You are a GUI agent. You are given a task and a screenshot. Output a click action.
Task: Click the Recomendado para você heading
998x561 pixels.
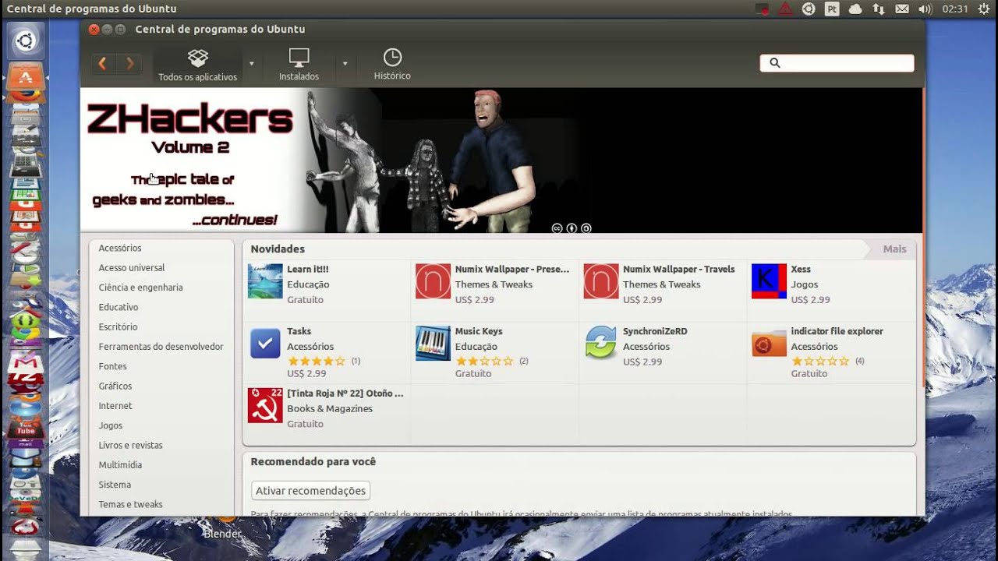pyautogui.click(x=313, y=462)
